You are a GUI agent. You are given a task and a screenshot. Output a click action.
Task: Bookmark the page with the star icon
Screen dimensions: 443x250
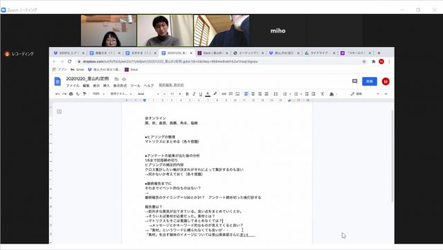click(364, 62)
